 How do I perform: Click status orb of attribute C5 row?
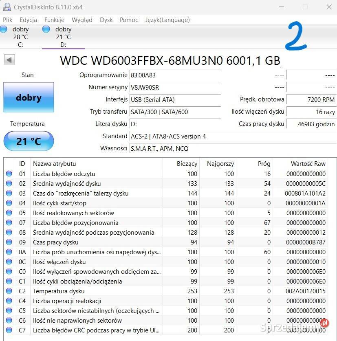(x=9, y=310)
